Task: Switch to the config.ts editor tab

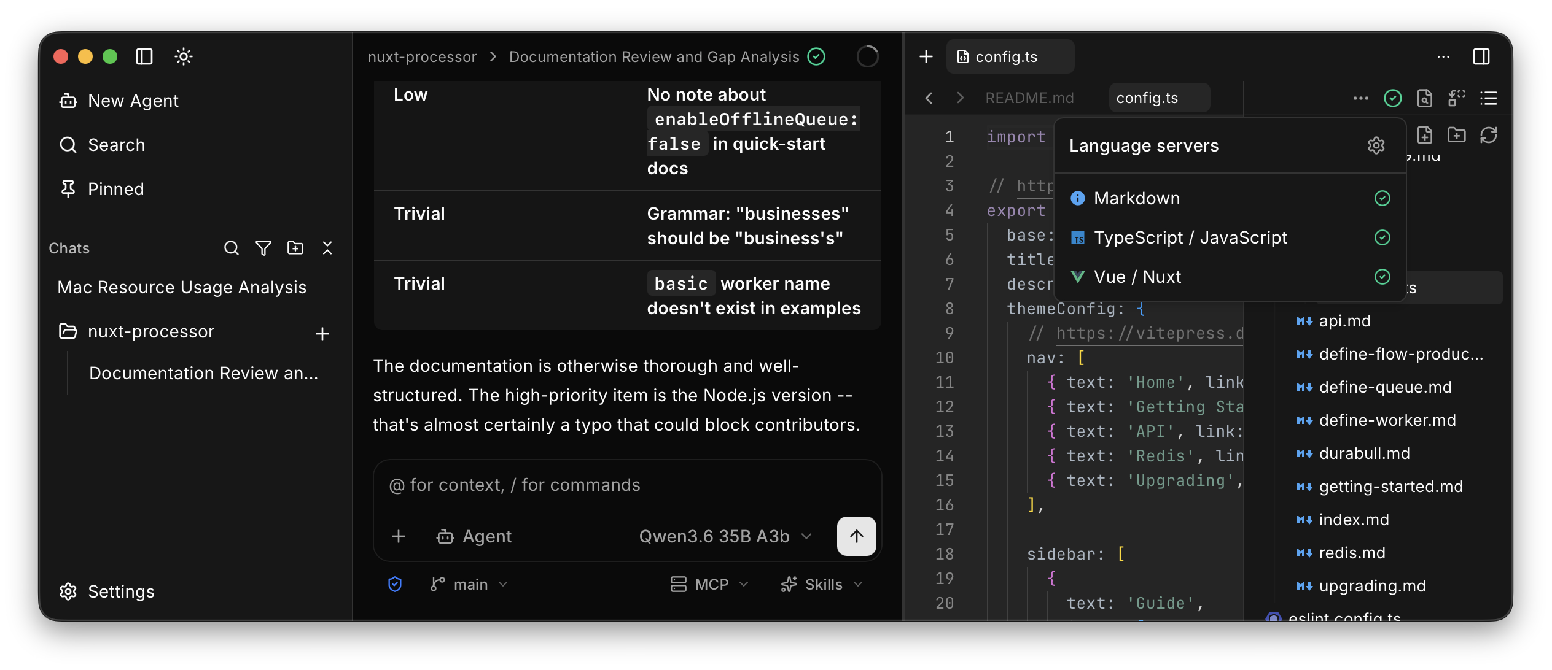Action: pos(1160,98)
